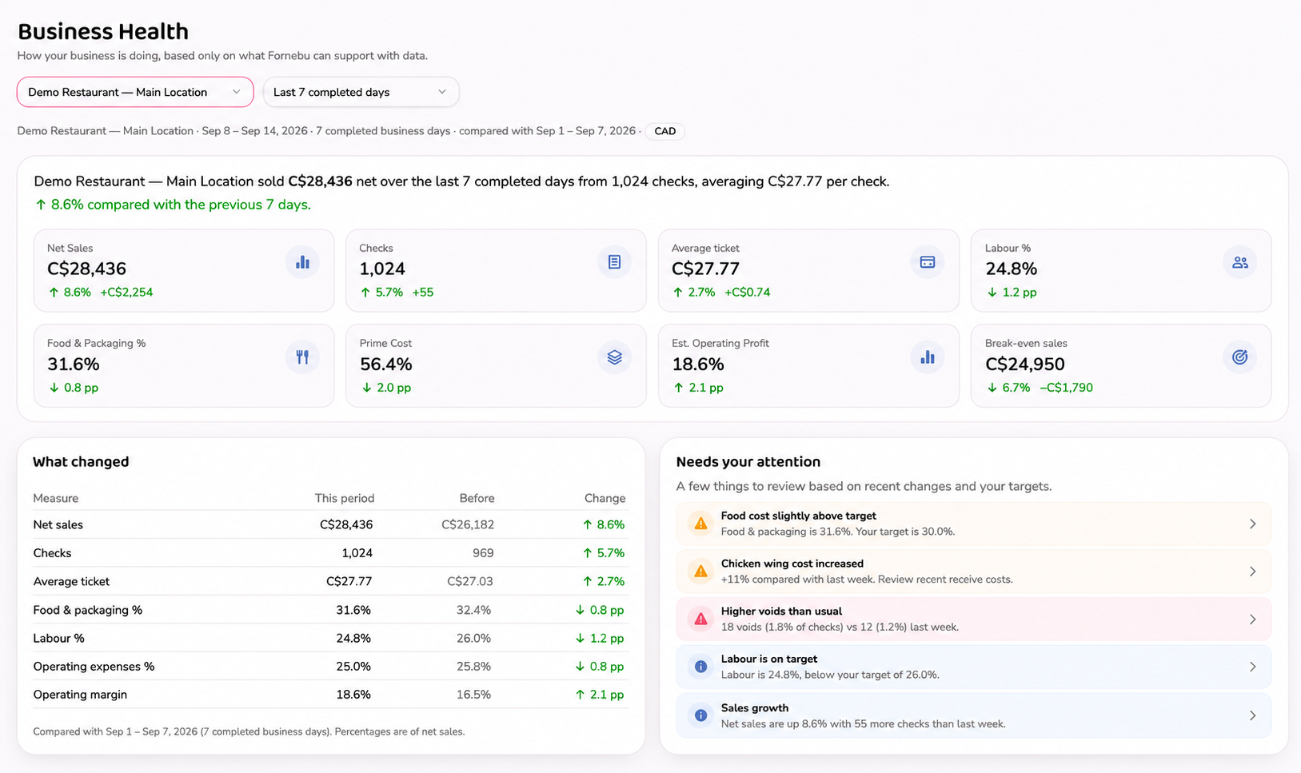Click the Average ticket C$27.77 card value
1301x773 pixels.
pos(705,269)
